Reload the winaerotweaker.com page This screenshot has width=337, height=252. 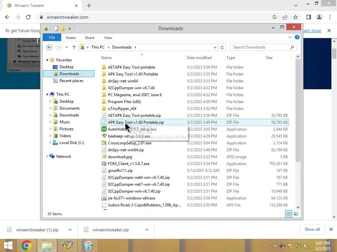(x=28, y=17)
